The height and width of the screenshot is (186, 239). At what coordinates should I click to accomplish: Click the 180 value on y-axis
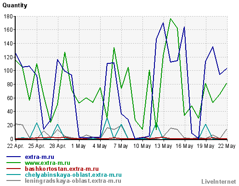coord(8,16)
